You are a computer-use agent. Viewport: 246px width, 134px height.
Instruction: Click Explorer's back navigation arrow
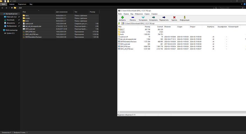pos(2,8)
